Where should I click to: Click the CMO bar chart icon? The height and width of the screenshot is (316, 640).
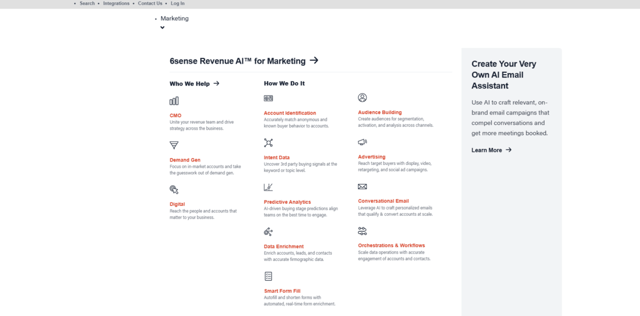(x=174, y=101)
